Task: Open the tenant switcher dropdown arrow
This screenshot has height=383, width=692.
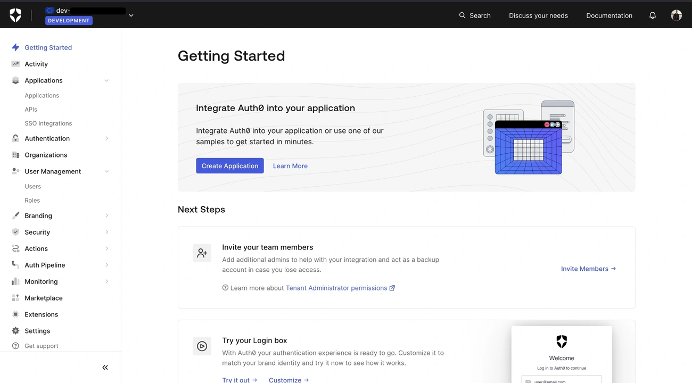Action: click(131, 15)
